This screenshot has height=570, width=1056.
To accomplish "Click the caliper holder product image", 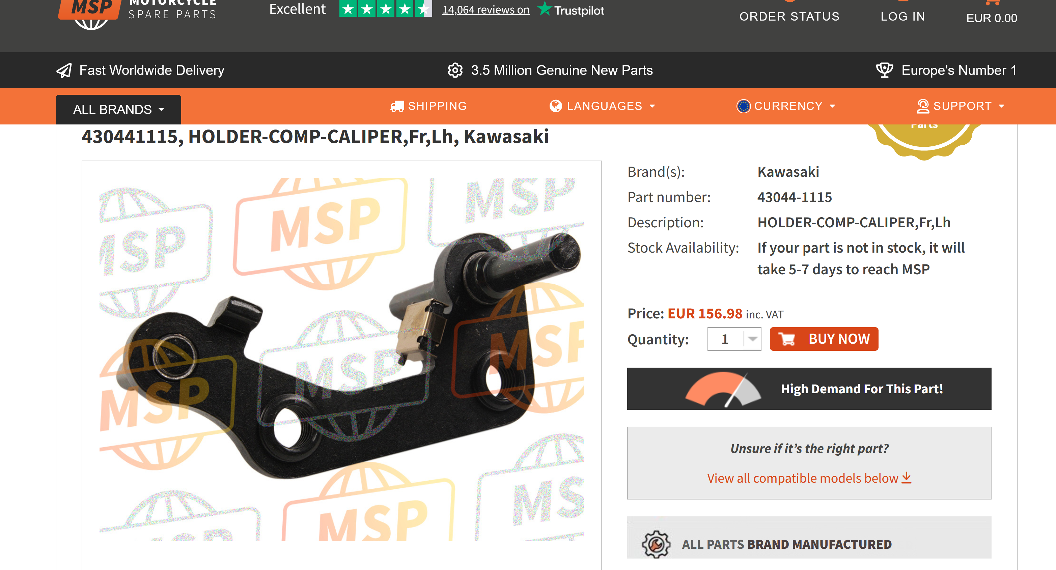I will pyautogui.click(x=341, y=359).
